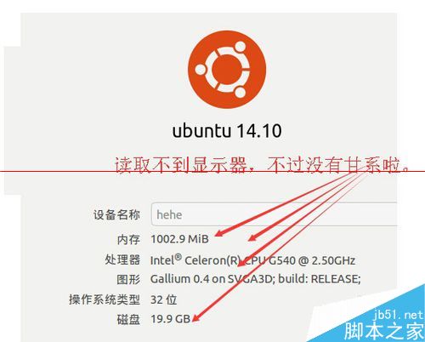Click the 操作系统类型 label
This screenshot has width=425, height=342.
click(x=105, y=299)
